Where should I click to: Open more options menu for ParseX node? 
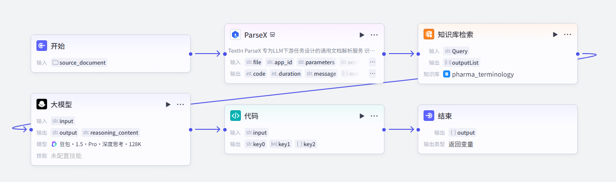point(374,35)
